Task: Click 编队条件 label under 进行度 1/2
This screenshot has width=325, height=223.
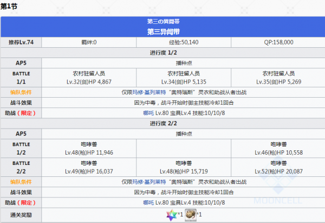Action: (21, 92)
